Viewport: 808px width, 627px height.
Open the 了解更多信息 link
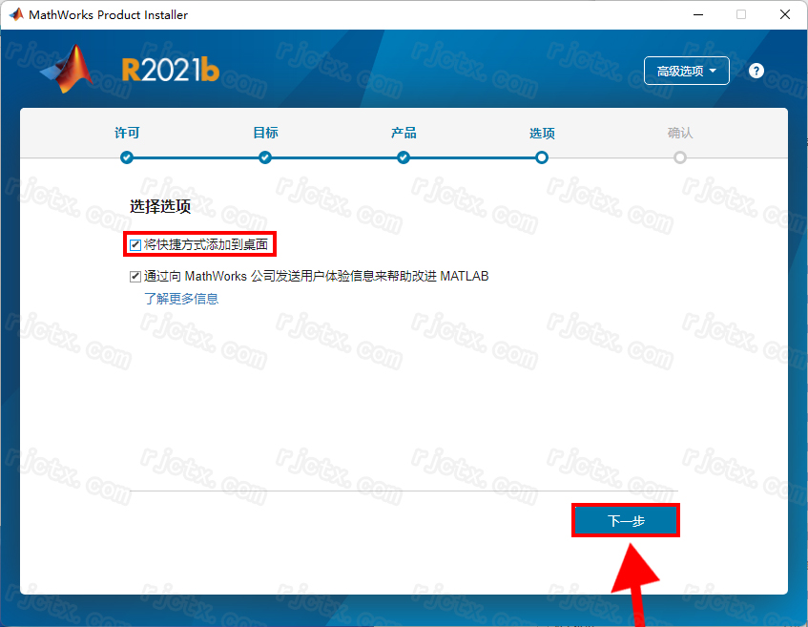(181, 299)
